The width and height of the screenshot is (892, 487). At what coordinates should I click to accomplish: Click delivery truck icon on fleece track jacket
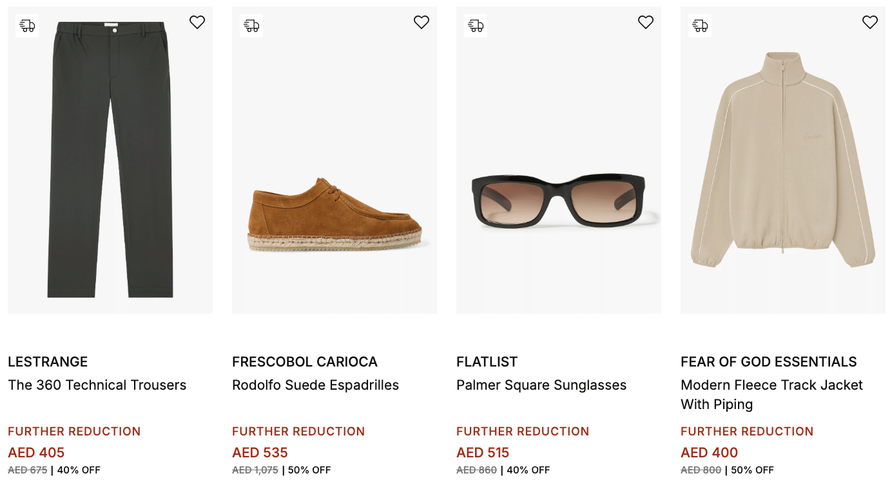point(700,26)
